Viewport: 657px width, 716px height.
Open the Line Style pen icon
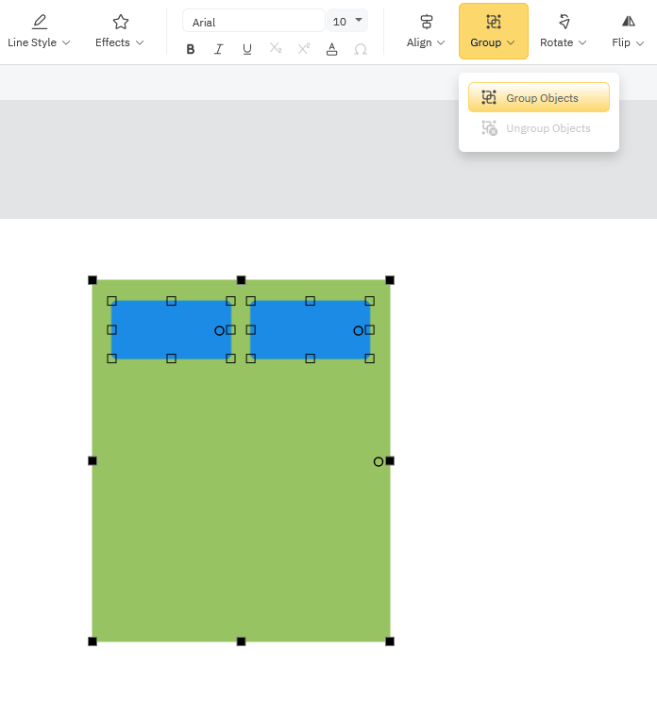[40, 22]
